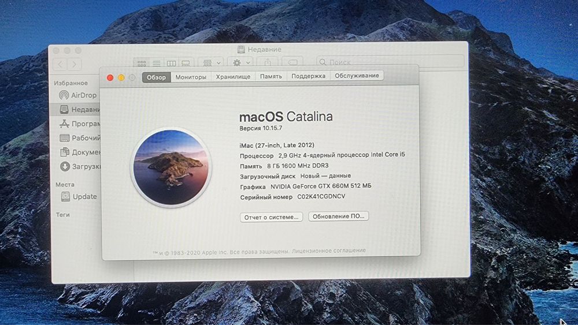Click the Edit Tags button in Finder toolbar

click(x=292, y=62)
